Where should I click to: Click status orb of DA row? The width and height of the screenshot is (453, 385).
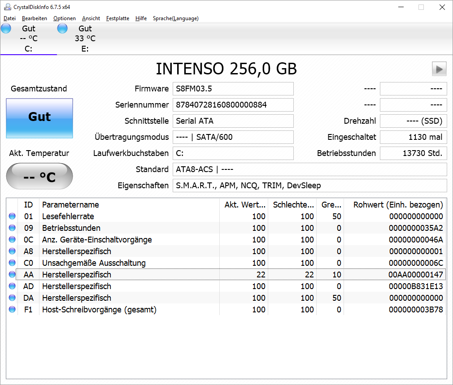coord(12,298)
